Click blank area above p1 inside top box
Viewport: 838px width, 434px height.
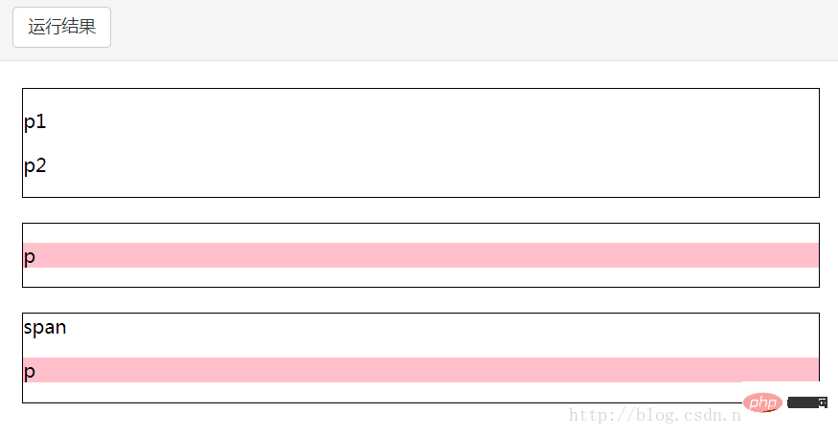click(x=421, y=98)
